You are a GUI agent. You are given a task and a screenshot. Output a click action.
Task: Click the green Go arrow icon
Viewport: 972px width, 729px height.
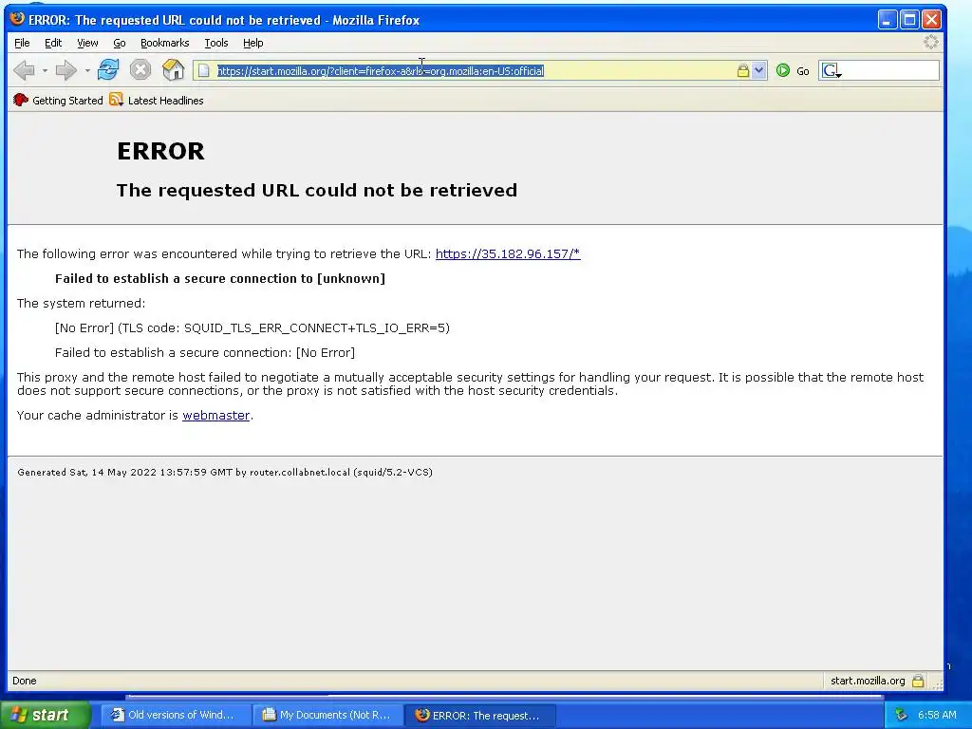(783, 70)
